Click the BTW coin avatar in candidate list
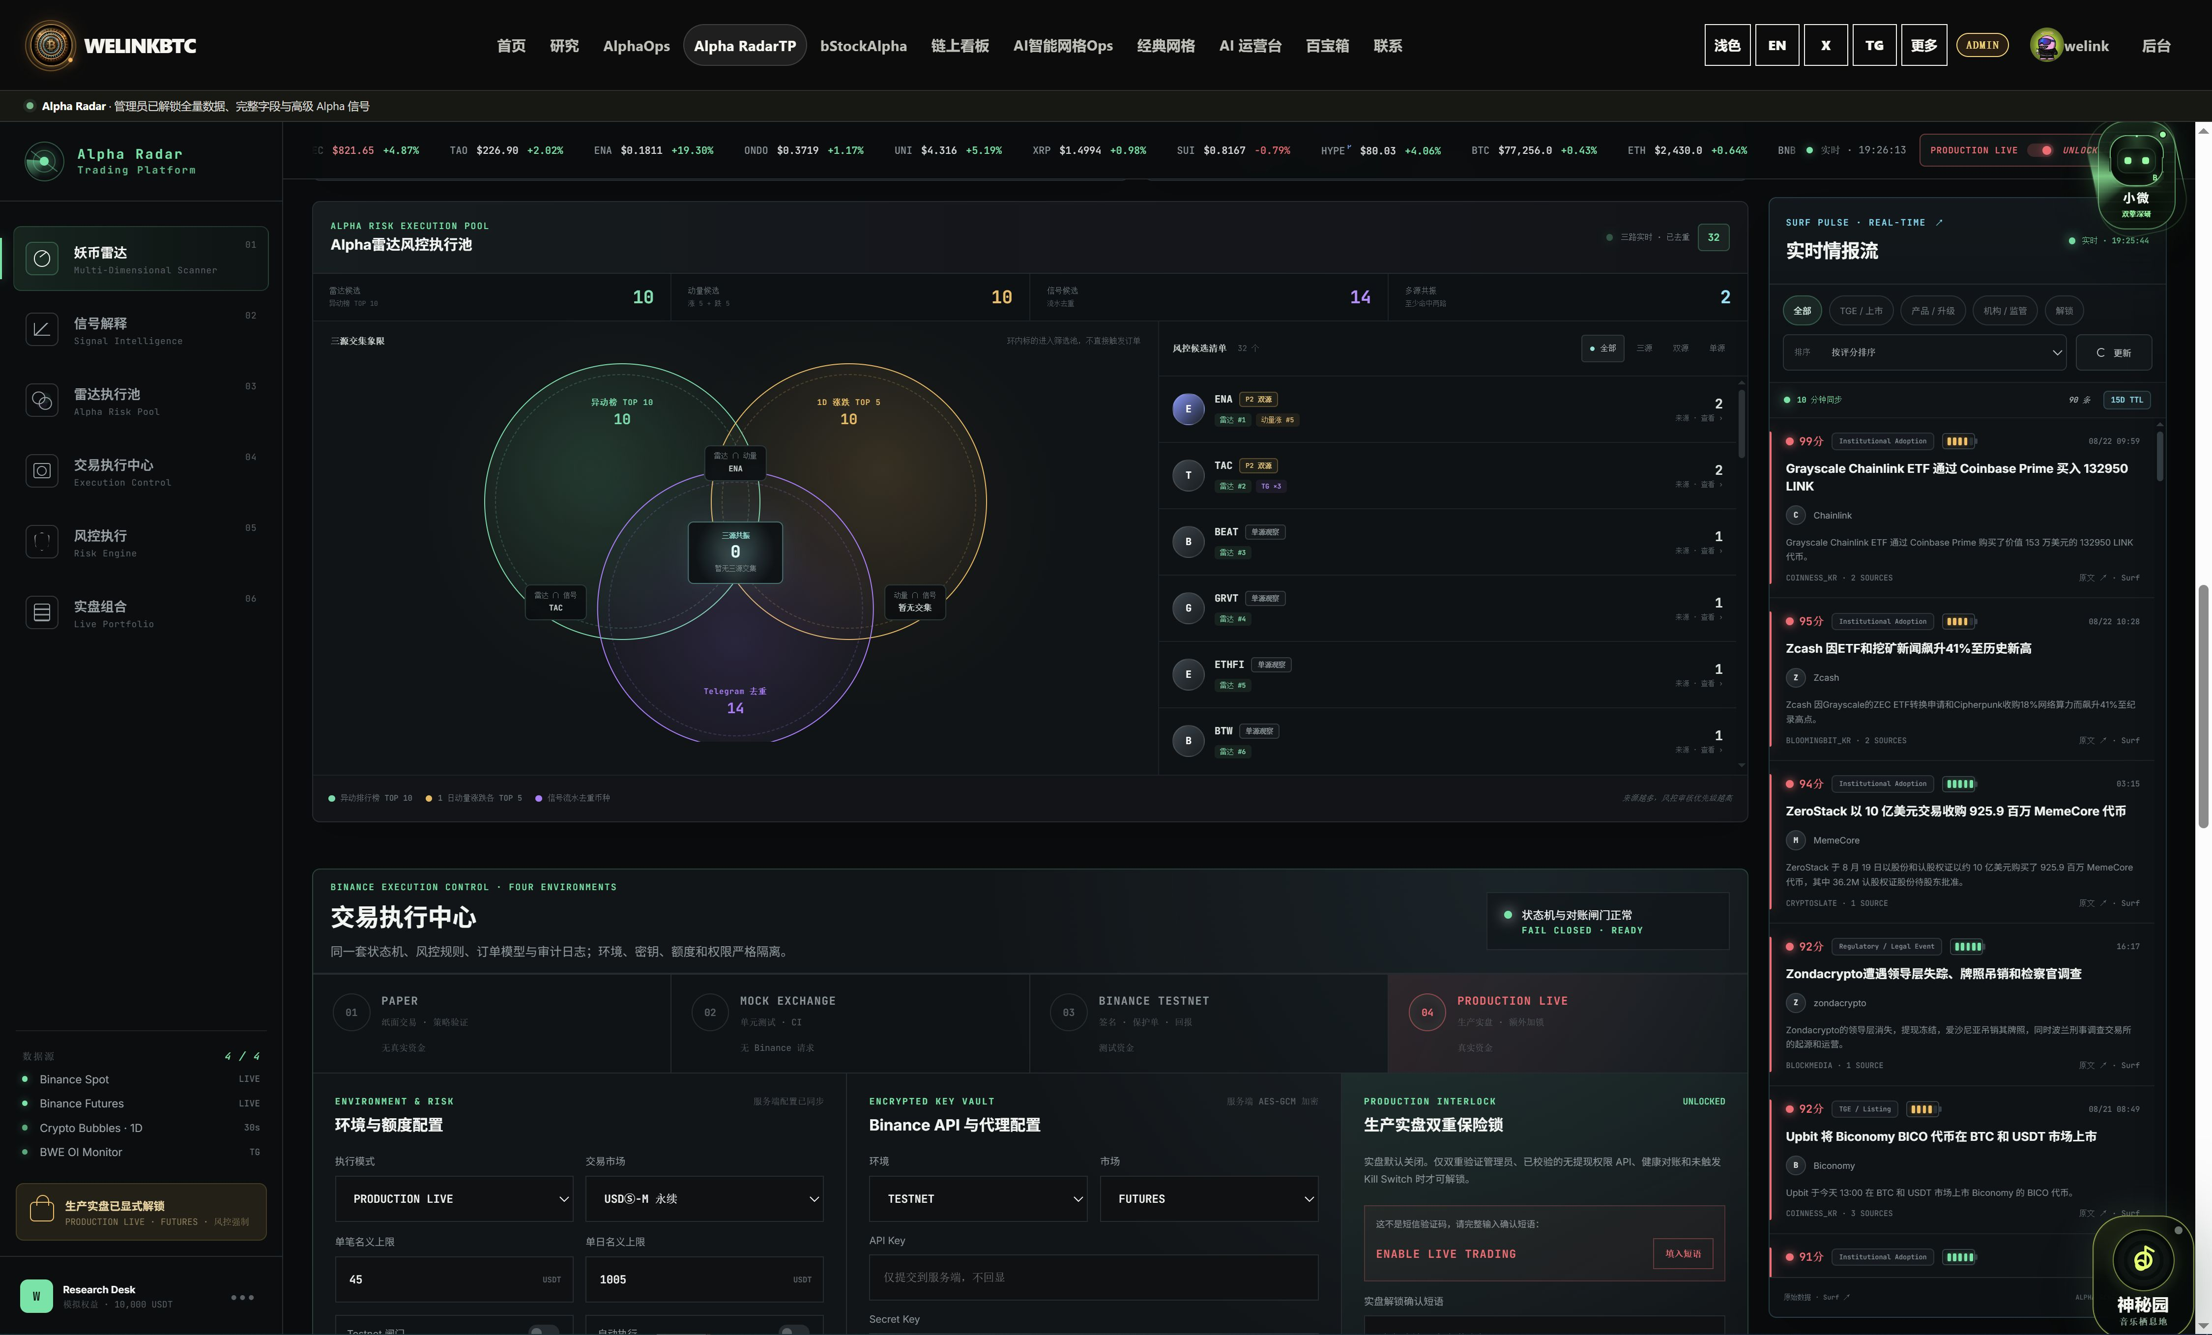The width and height of the screenshot is (2212, 1335). 1188,741
